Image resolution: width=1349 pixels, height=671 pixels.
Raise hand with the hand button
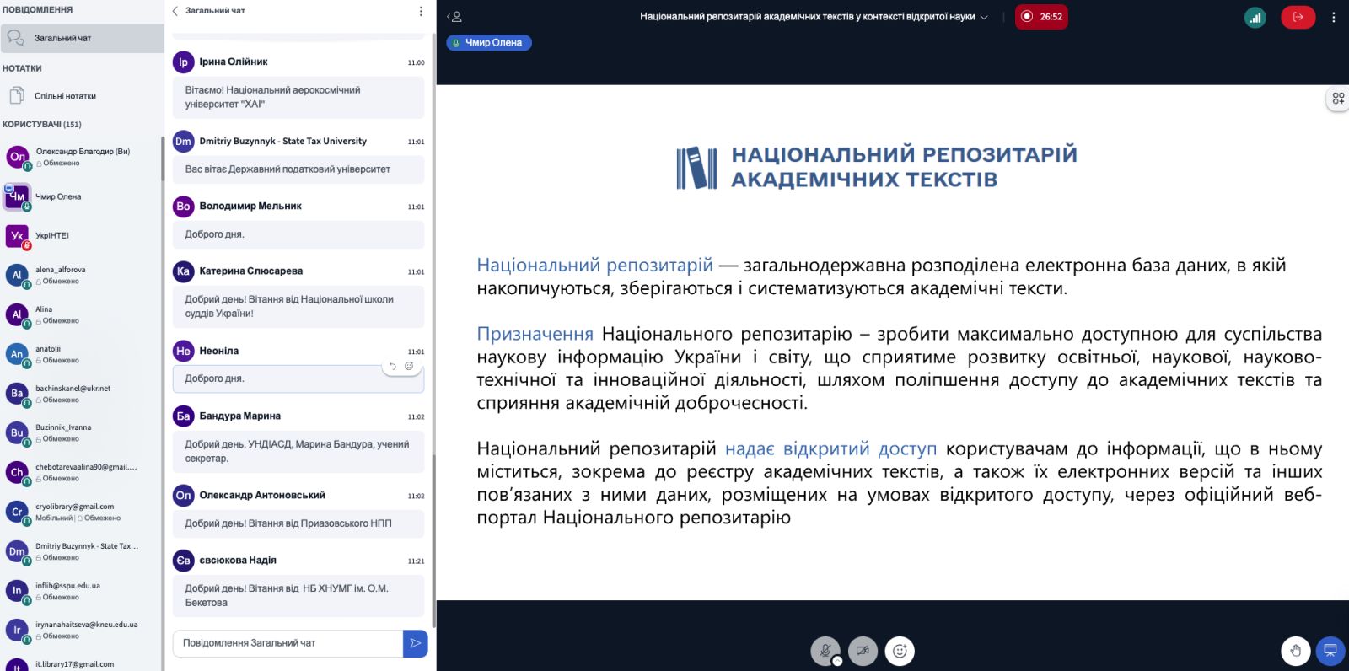[x=1295, y=651]
